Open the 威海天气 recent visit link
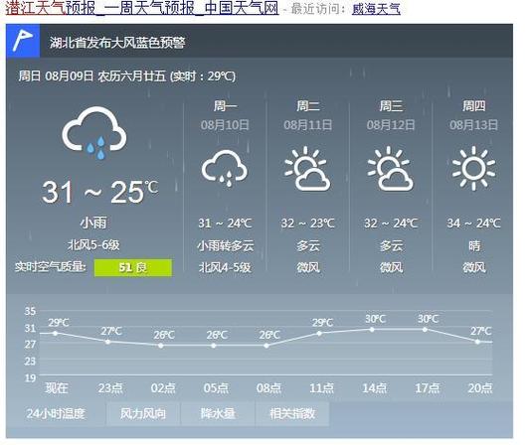This screenshot has height=445, width=530. pyautogui.click(x=376, y=9)
